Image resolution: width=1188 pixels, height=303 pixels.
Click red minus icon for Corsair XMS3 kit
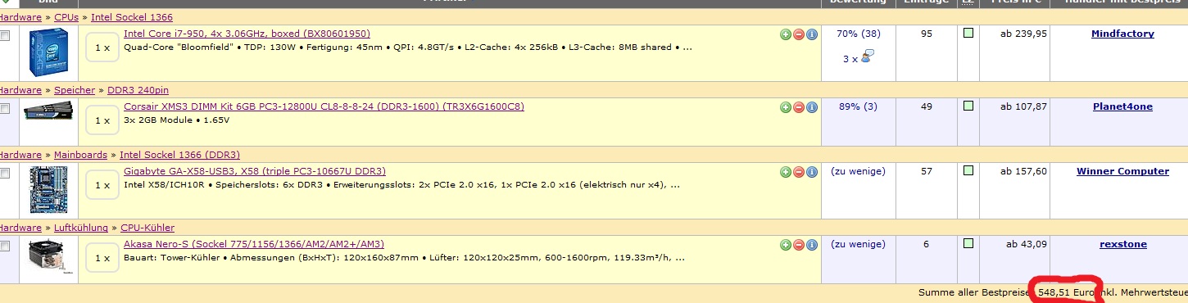(x=799, y=107)
